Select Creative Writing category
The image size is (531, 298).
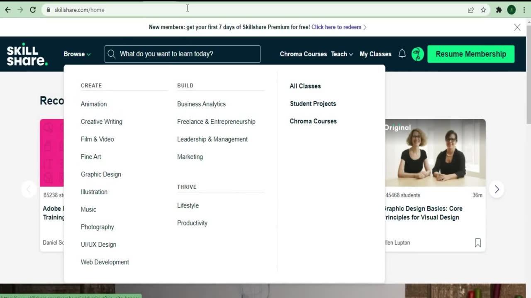(x=102, y=122)
